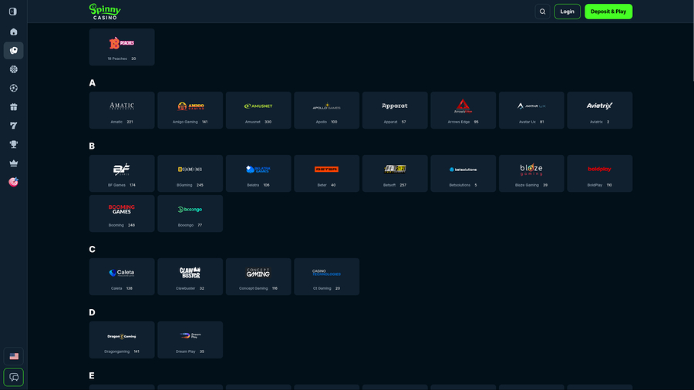The image size is (694, 390).
Task: Open the Apollo Games provider card
Action: [x=327, y=110]
